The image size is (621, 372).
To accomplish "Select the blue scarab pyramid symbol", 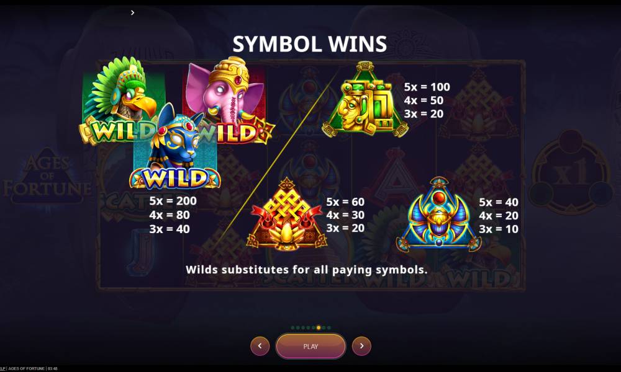I will [439, 214].
